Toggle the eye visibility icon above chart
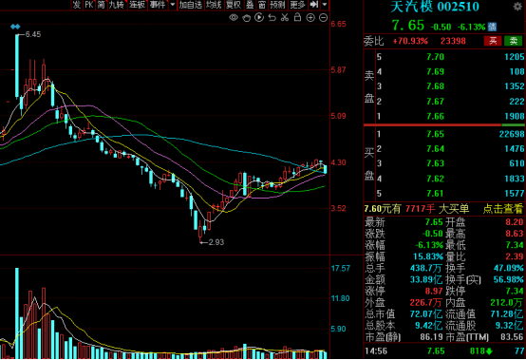 [x=234, y=18]
